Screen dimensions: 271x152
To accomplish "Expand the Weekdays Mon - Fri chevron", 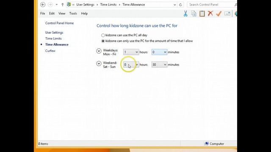I will pyautogui.click(x=99, y=51).
